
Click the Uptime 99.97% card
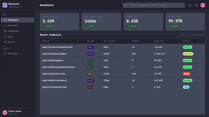[185, 22]
